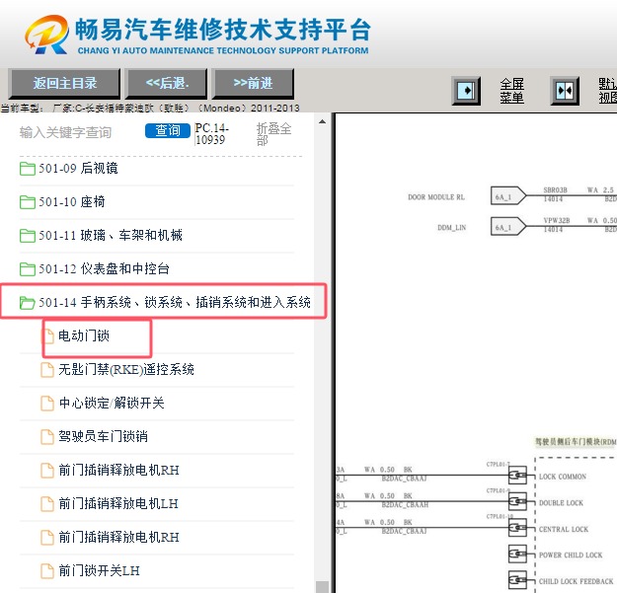The height and width of the screenshot is (593, 617).
Task: Click CENTRAL LOCK pin connector symbol
Action: [517, 528]
